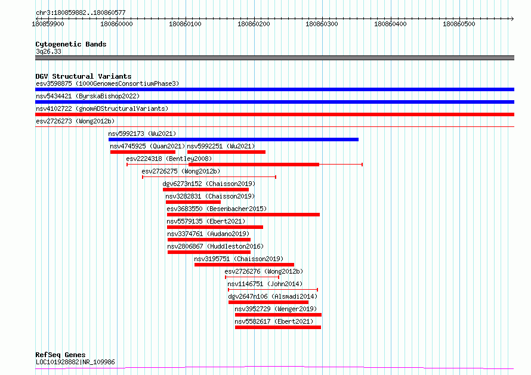Select the red nsv4745925 variant bar

tap(143, 152)
